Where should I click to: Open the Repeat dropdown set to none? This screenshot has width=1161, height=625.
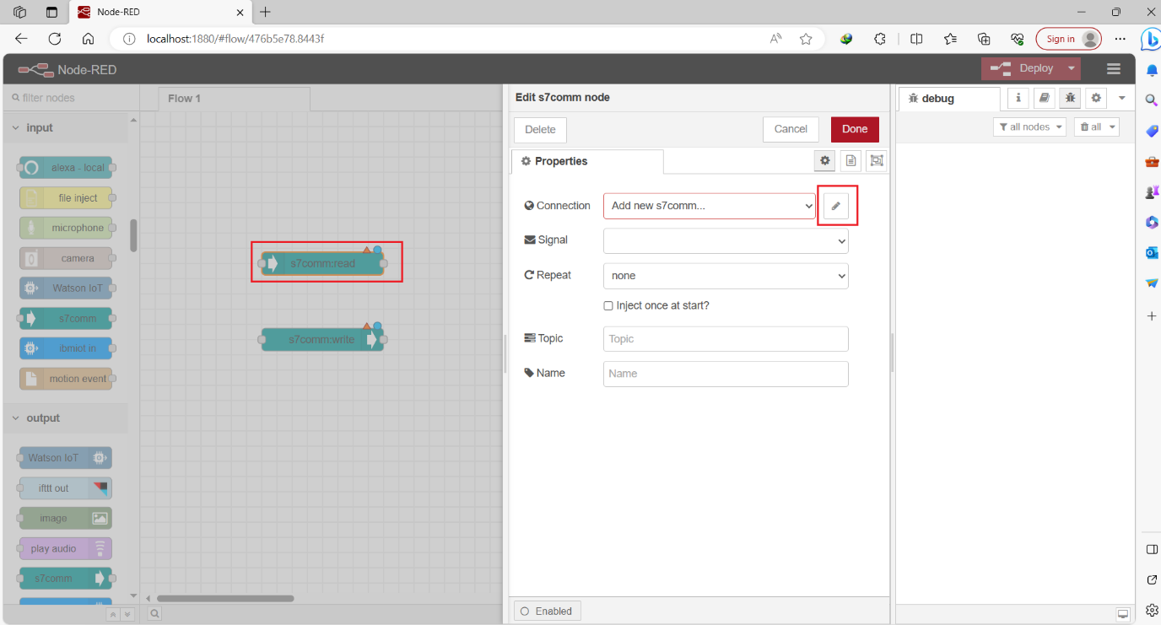(x=725, y=276)
